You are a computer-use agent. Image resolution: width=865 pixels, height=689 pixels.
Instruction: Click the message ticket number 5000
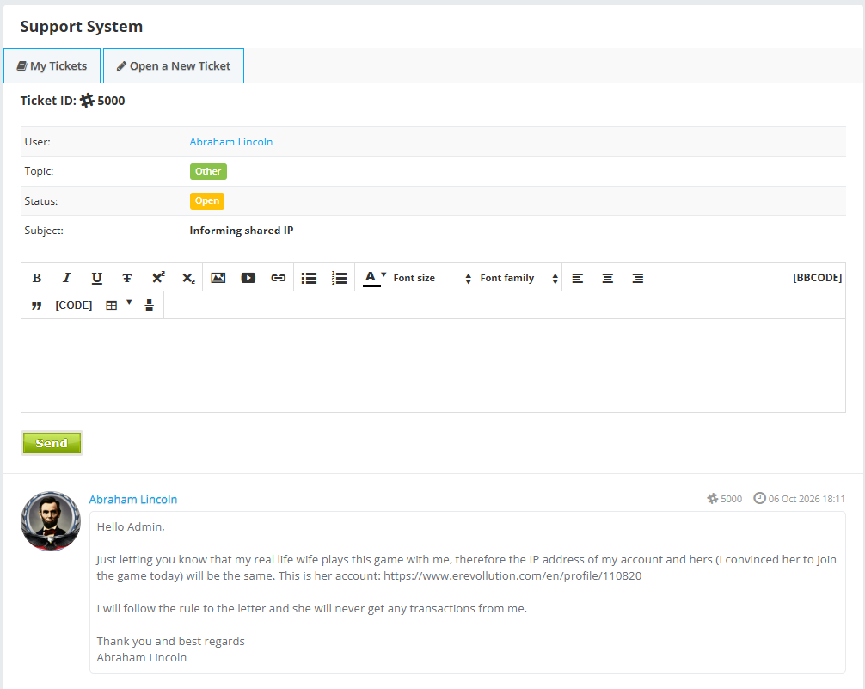[731, 499]
